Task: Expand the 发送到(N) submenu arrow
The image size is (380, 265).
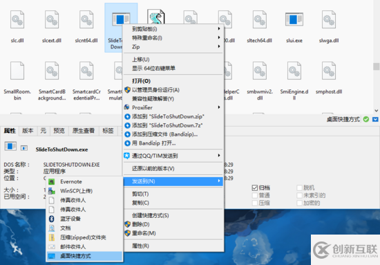Action: pyautogui.click(x=219, y=181)
